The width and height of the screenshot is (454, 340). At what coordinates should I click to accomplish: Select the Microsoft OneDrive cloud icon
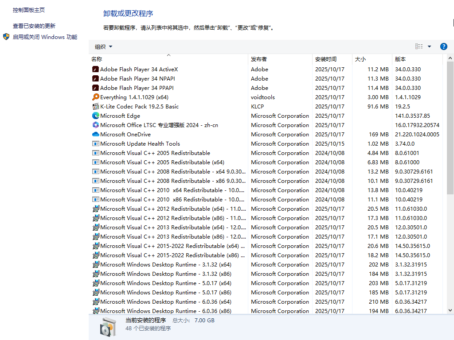[x=95, y=135]
